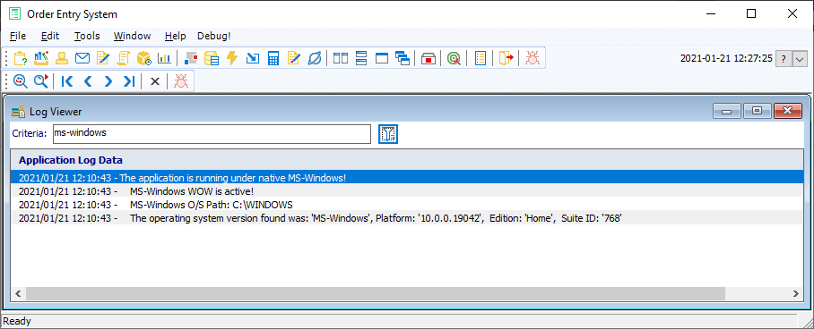Click the single window layout icon

[x=382, y=58]
